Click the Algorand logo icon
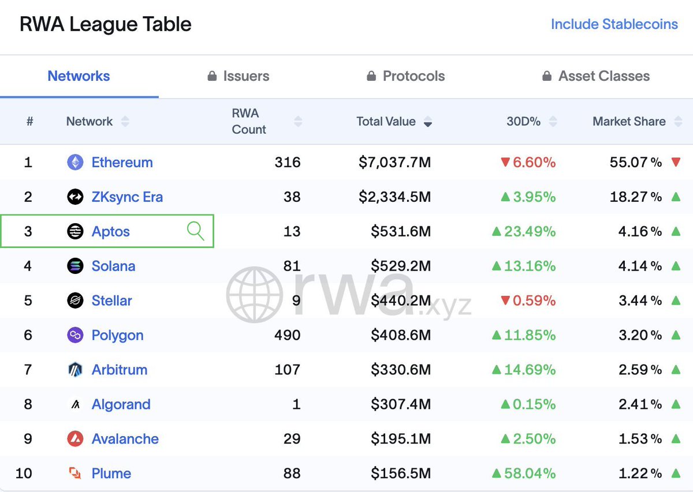 pyautogui.click(x=75, y=404)
